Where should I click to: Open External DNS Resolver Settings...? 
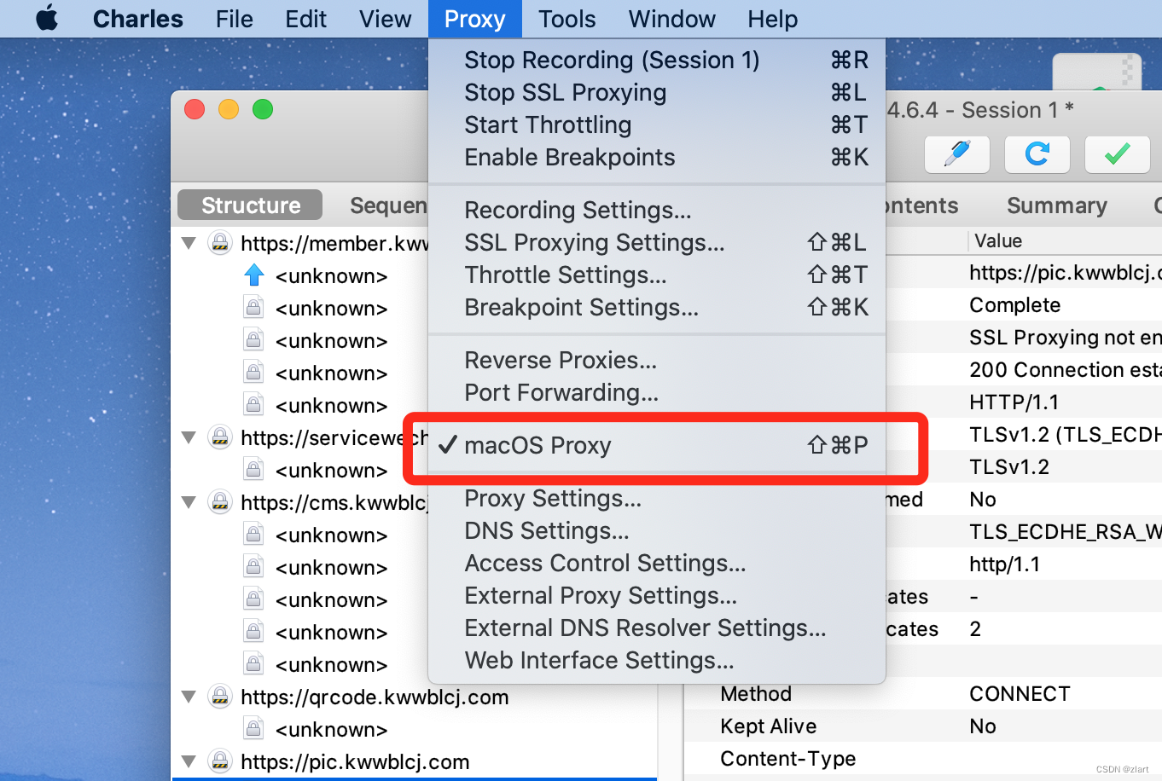[x=657, y=628]
